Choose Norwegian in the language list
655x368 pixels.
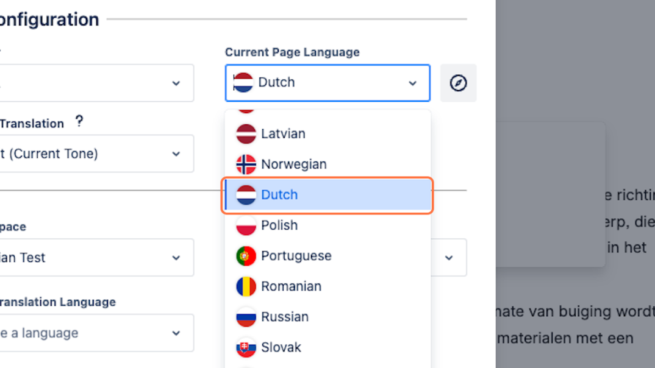(x=293, y=165)
